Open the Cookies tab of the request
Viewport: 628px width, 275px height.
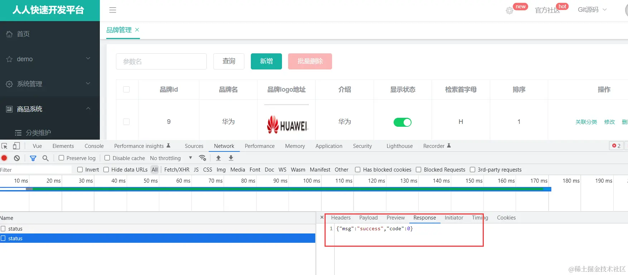[x=506, y=218]
